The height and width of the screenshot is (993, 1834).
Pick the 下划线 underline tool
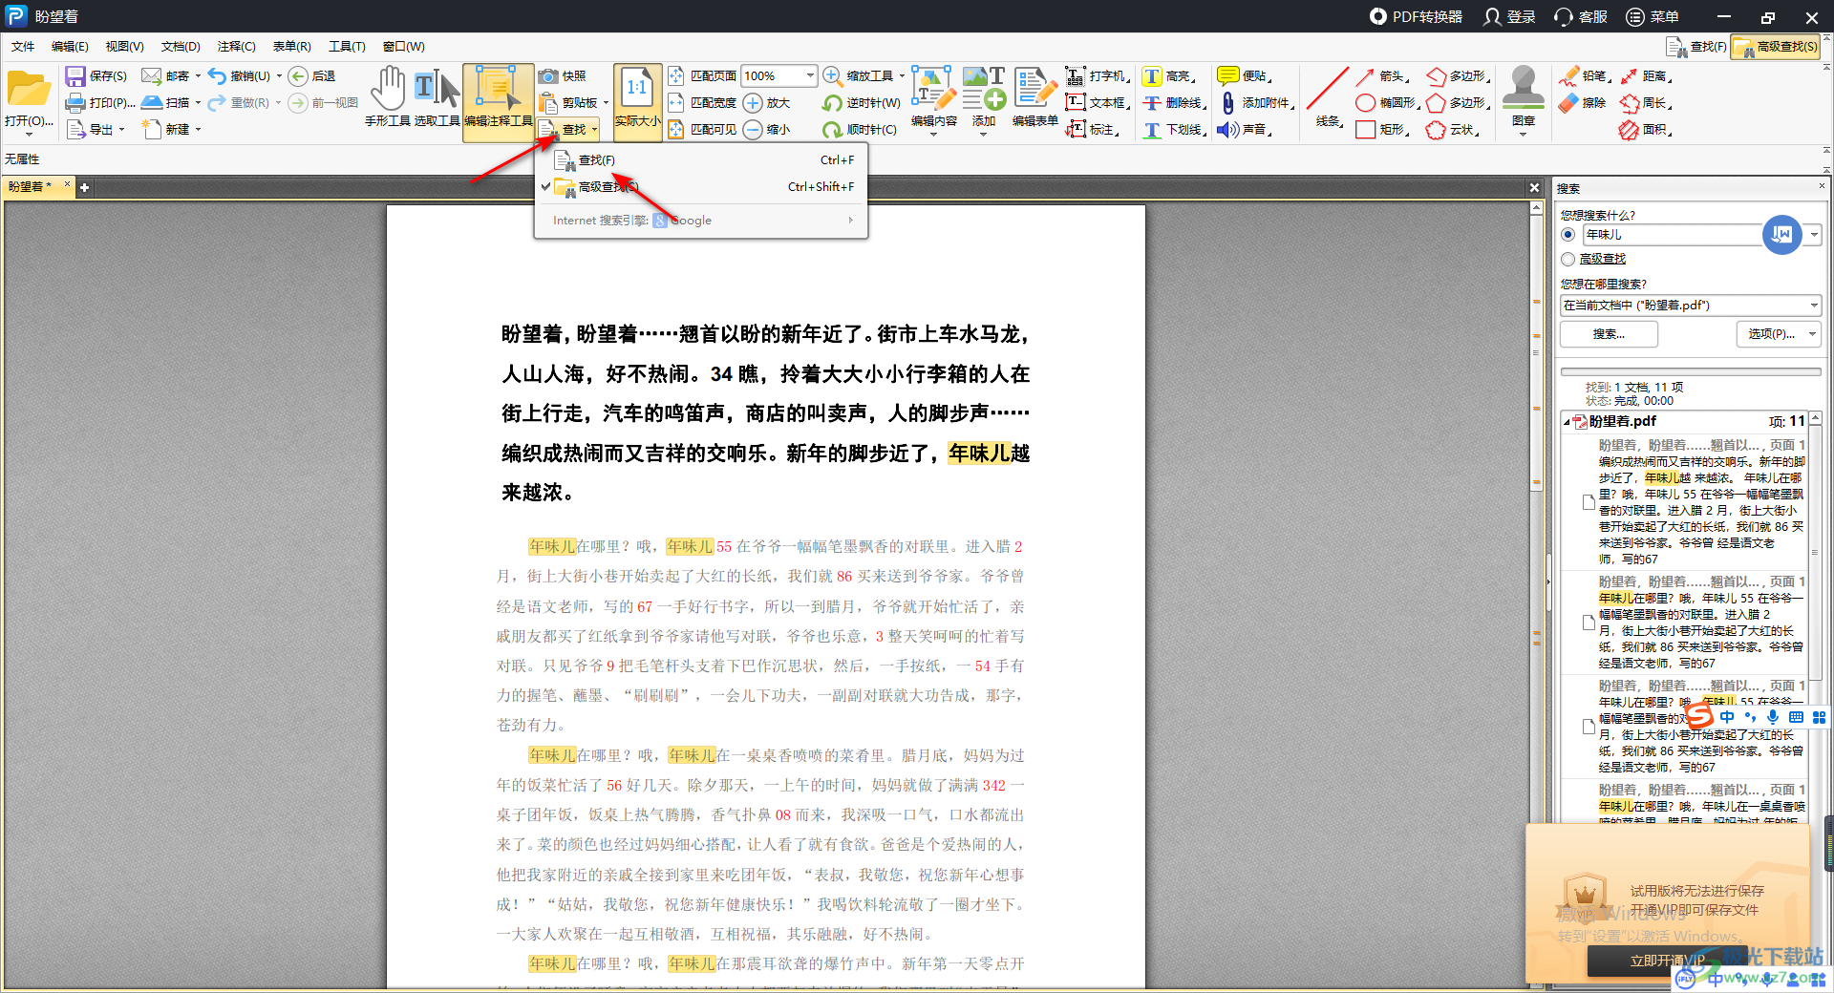click(x=1173, y=129)
